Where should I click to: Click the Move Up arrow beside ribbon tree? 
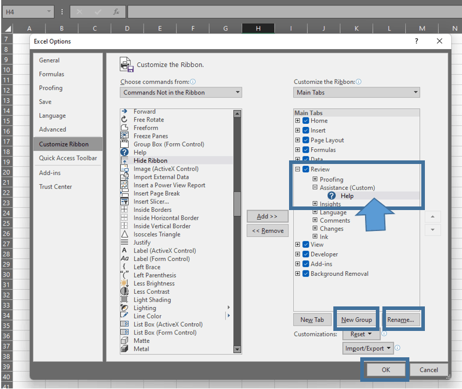tap(433, 217)
